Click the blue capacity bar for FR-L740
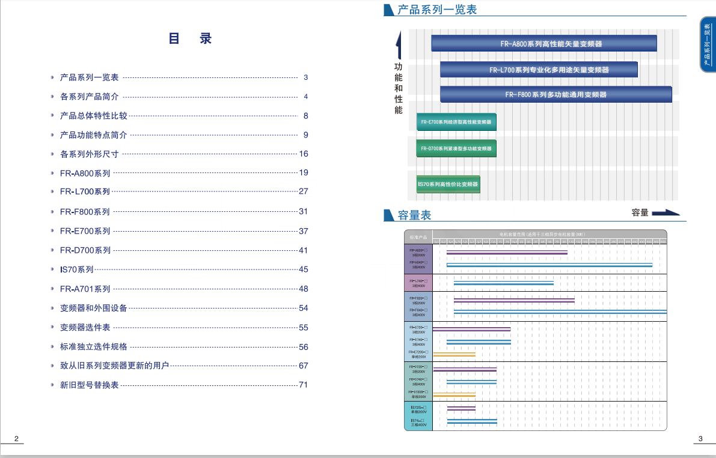This screenshot has width=716, height=458. tap(504, 283)
